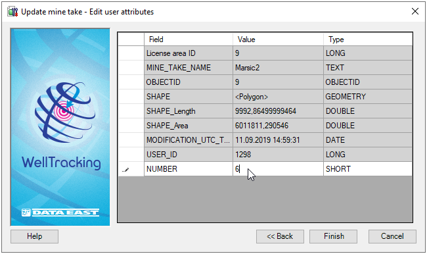Image resolution: width=427 pixels, height=254 pixels.
Task: Click the SHAPE field name cell
Action: tap(189, 97)
